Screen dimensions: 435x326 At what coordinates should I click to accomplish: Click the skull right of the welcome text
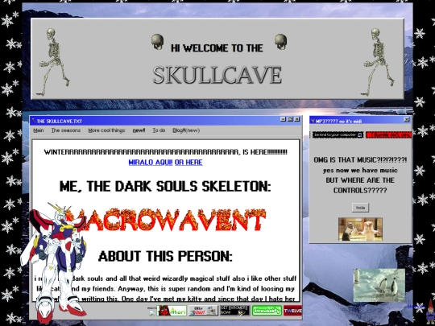(x=280, y=42)
